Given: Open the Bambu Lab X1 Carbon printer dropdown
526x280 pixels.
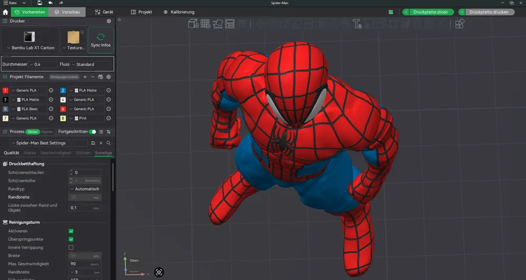Looking at the screenshot, I should point(30,48).
